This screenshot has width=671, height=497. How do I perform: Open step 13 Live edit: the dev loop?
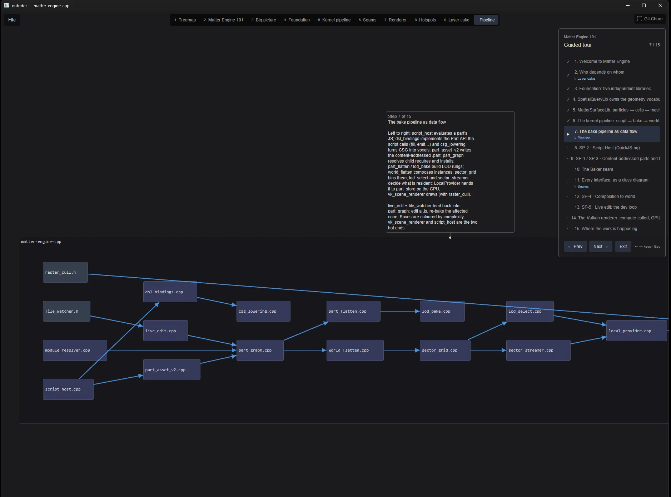[x=612, y=207]
